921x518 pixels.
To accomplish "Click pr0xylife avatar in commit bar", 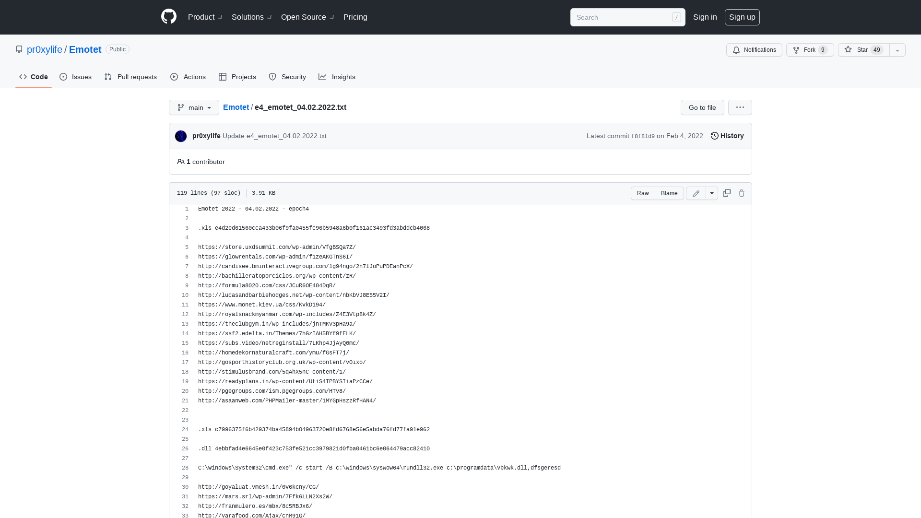I will [x=181, y=136].
